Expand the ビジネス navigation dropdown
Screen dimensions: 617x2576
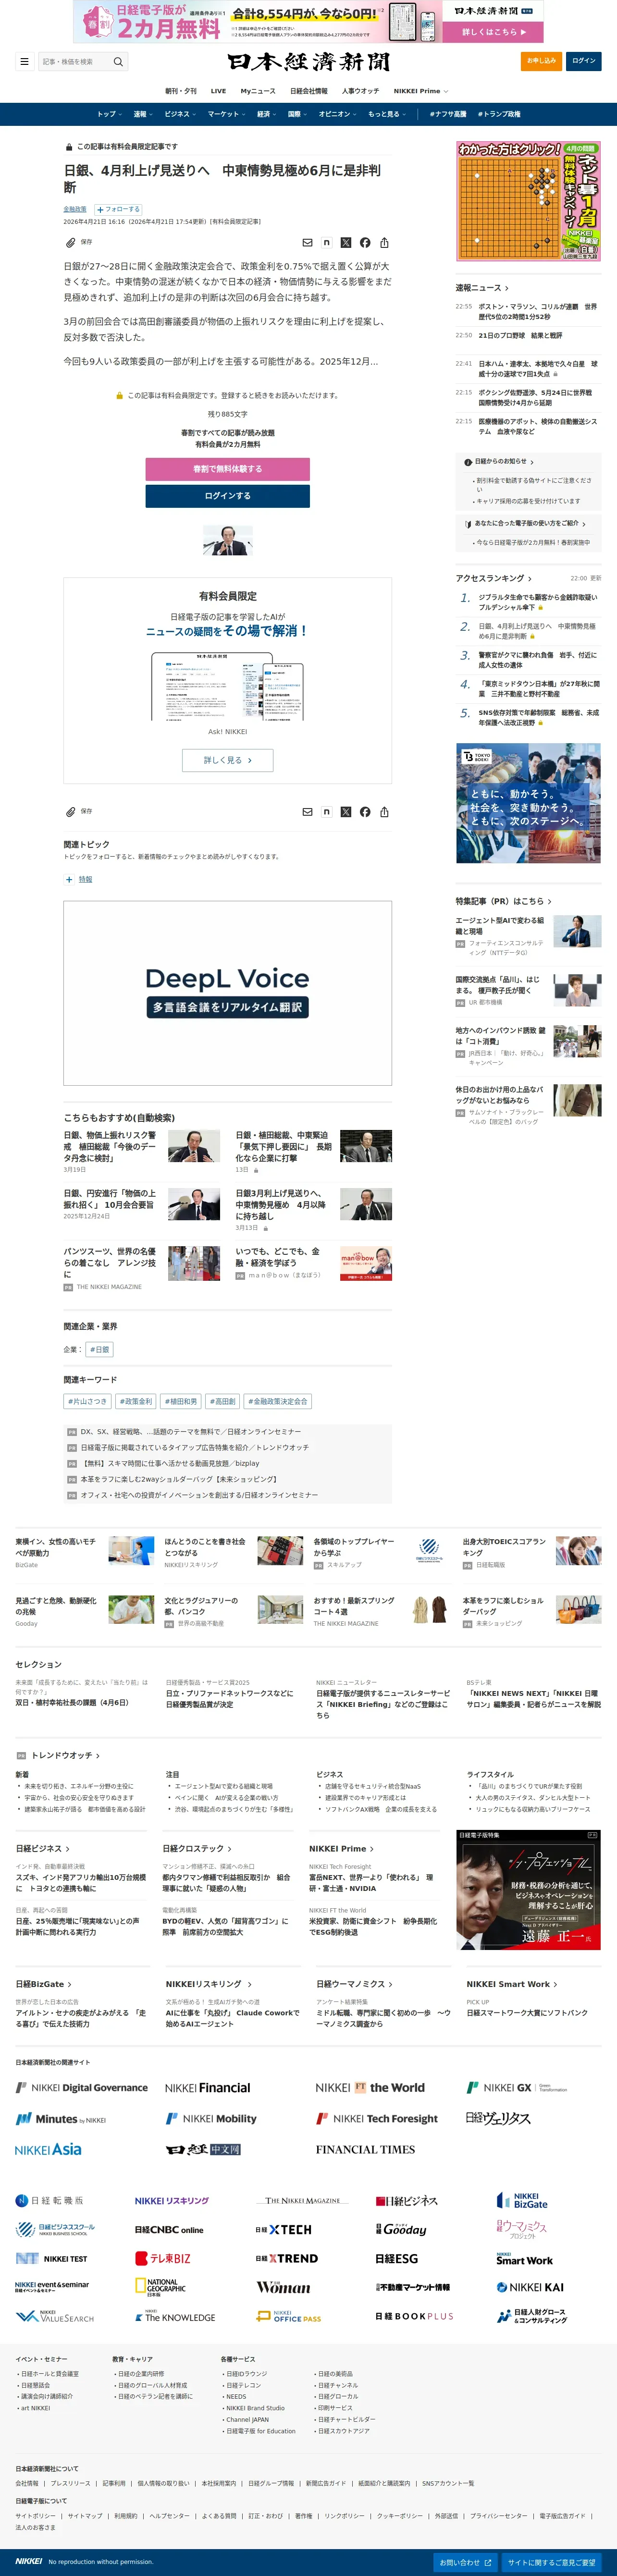tap(180, 114)
